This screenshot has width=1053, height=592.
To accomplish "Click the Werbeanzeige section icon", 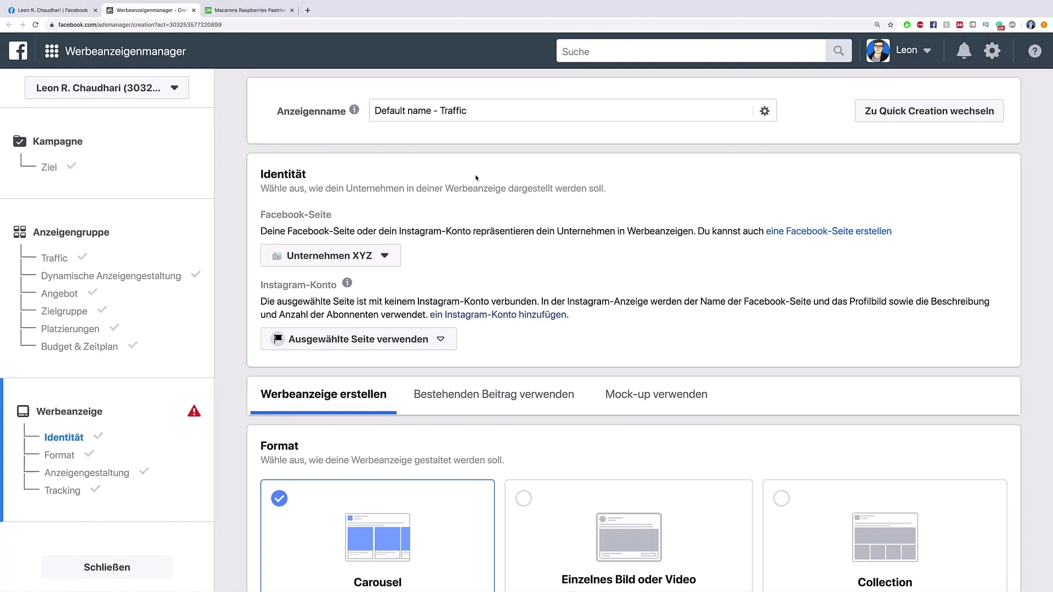I will pos(23,411).
